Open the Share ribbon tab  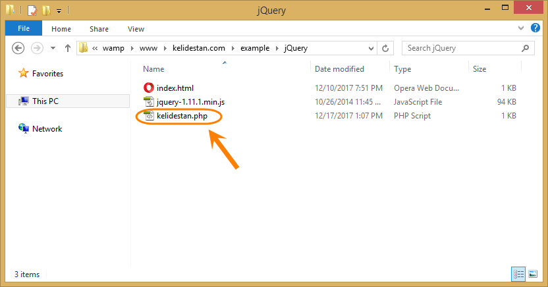99,29
